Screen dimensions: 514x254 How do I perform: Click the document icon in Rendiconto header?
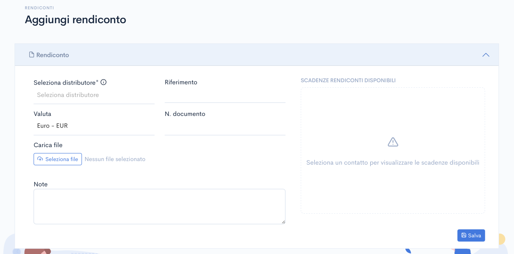coord(32,55)
